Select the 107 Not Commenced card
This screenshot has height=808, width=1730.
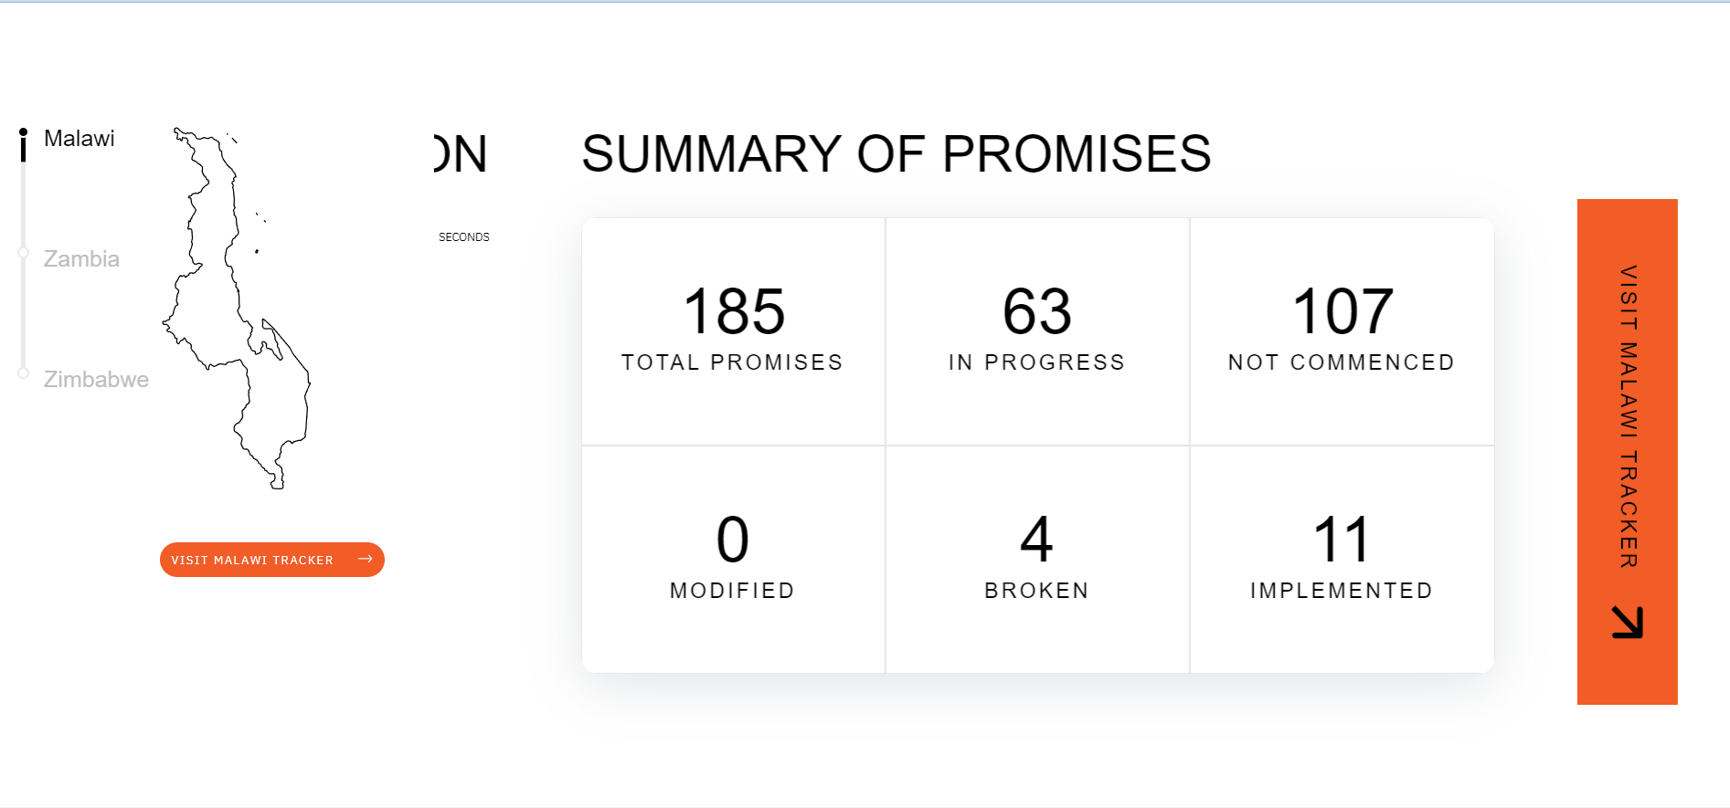click(1342, 331)
